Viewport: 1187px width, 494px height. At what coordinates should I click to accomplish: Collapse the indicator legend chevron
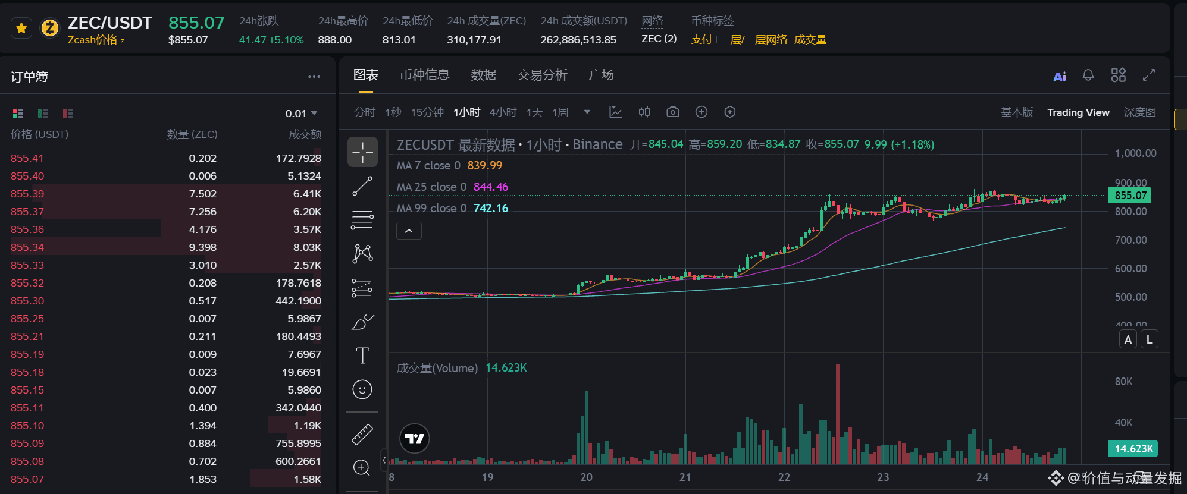pyautogui.click(x=409, y=231)
